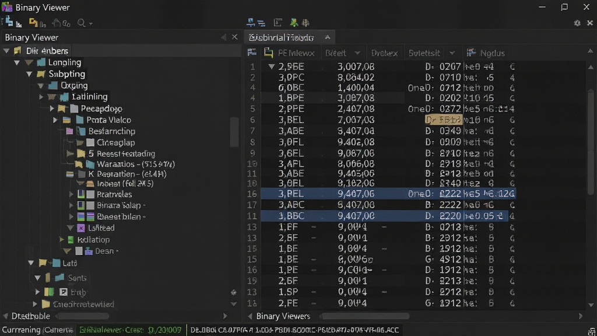Collapse row 1 2,PBE disclosure triangle

tap(272, 66)
